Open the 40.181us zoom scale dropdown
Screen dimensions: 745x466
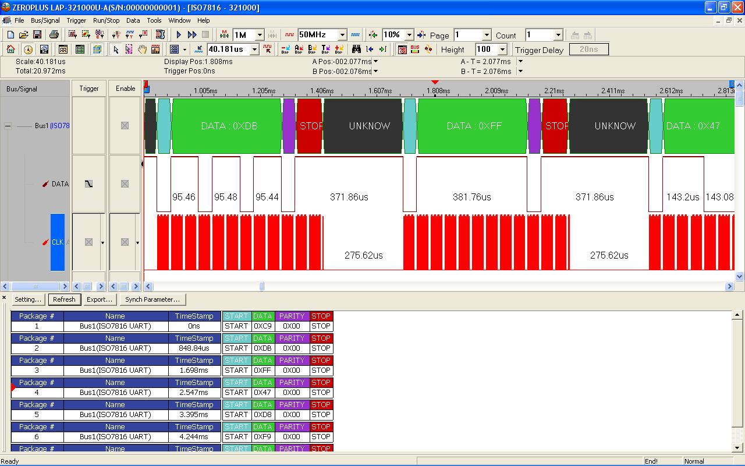click(254, 50)
